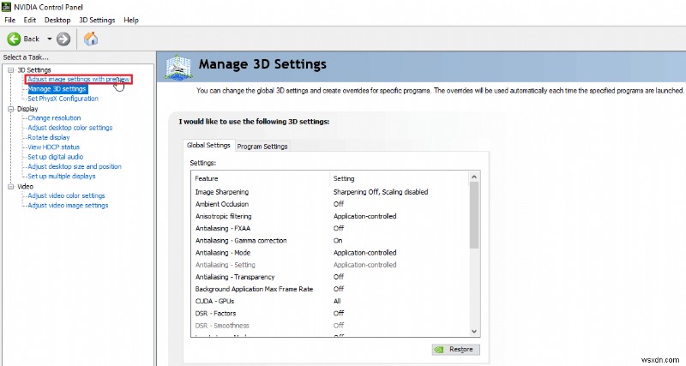Collapse the 3D Settings tree node
Viewport: 686px width, 366px height.
[x=11, y=70]
